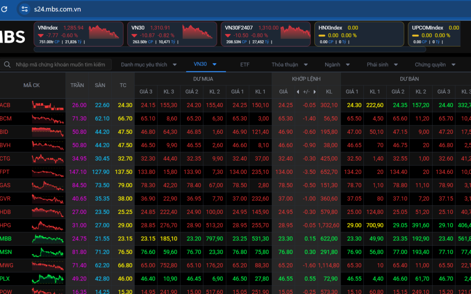
Task: Toggle change display with right arrow
Action: (315, 92)
